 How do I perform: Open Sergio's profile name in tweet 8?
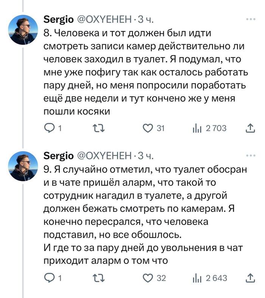(x=59, y=19)
